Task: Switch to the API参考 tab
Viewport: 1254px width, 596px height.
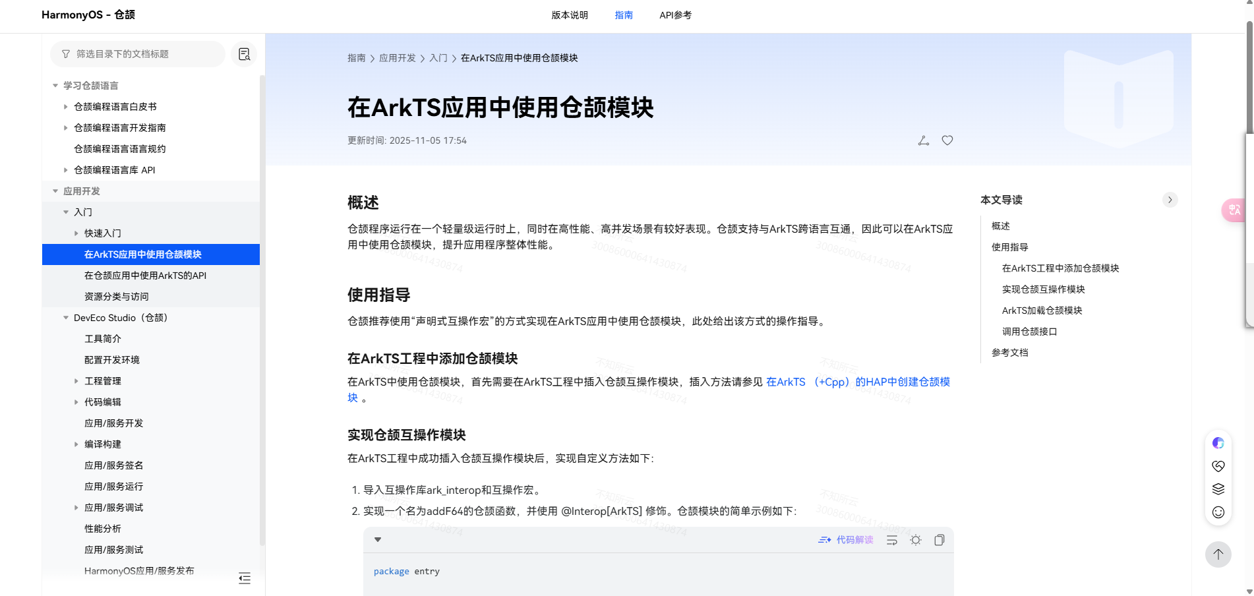Action: point(674,15)
